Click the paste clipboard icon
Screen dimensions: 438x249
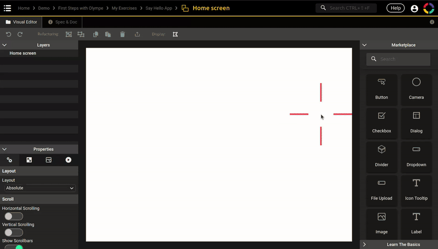pyautogui.click(x=108, y=35)
